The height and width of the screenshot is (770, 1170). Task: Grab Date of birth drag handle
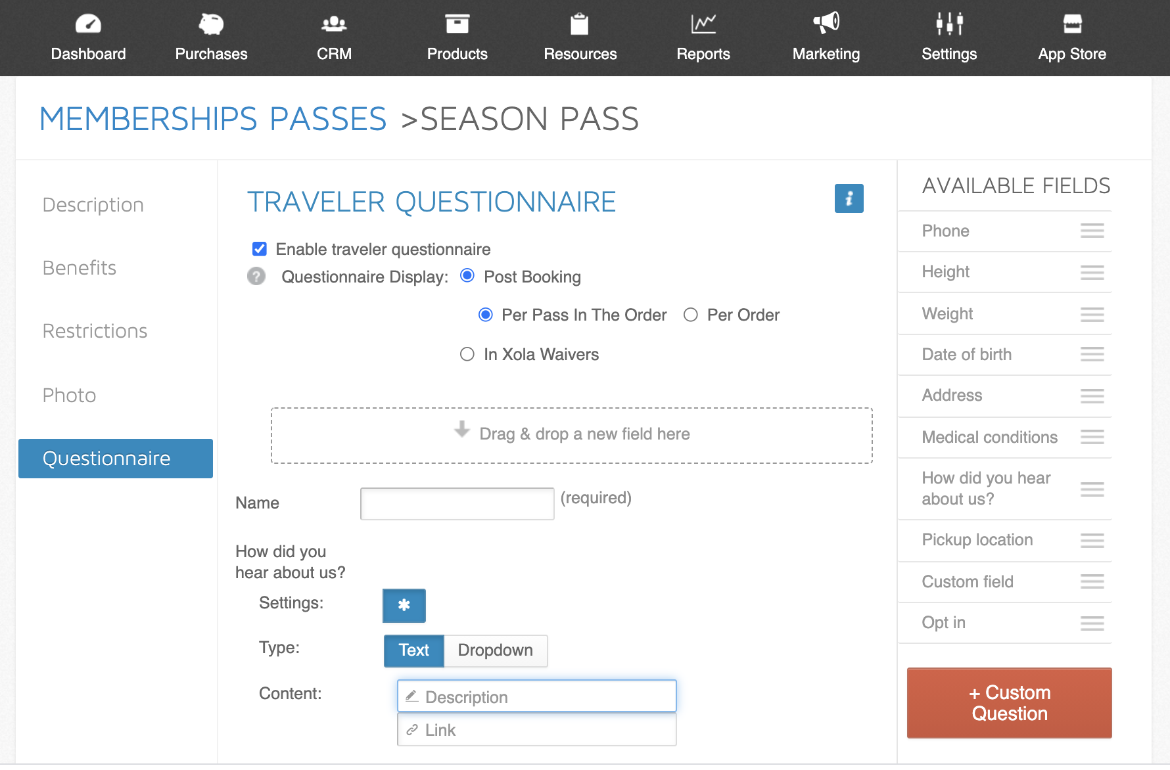coord(1092,354)
